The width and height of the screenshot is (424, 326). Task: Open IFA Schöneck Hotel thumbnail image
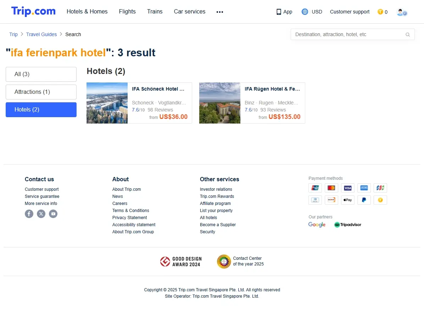(107, 103)
